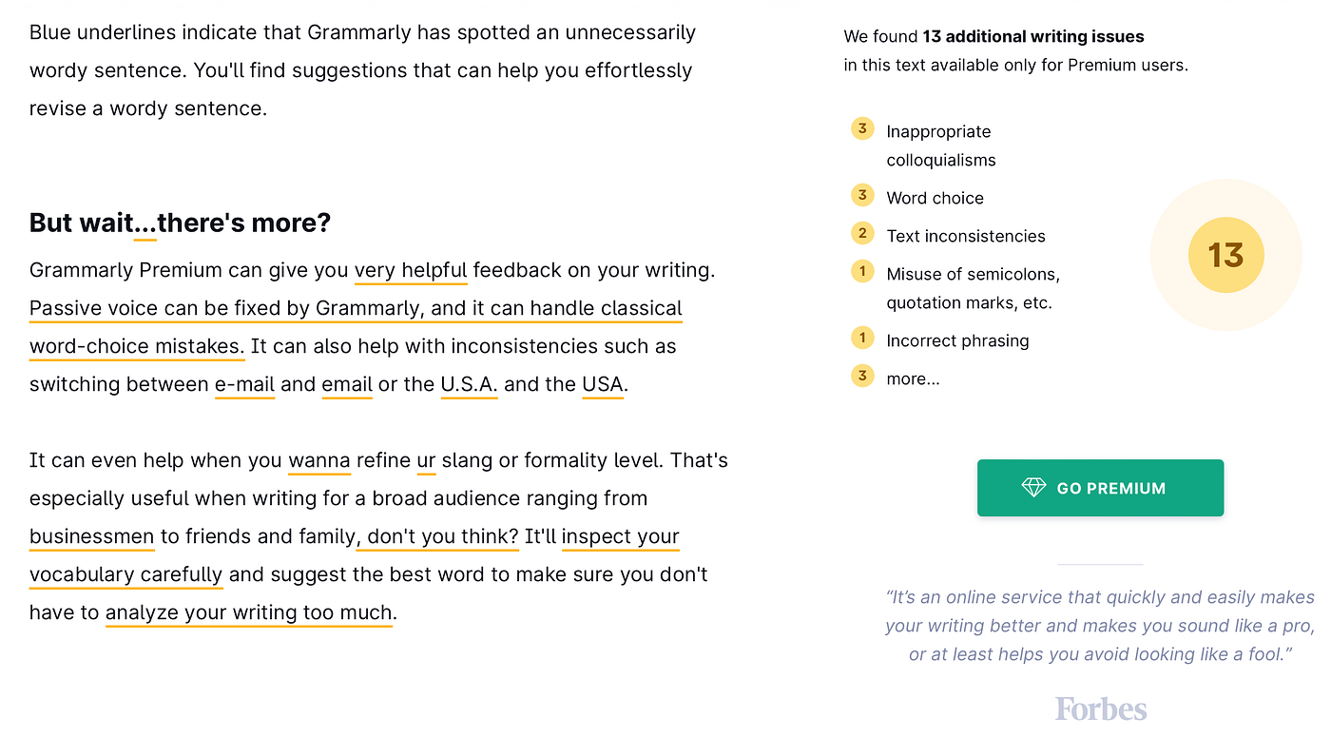Click the underlined abbreviation "U.S.A."

(469, 385)
